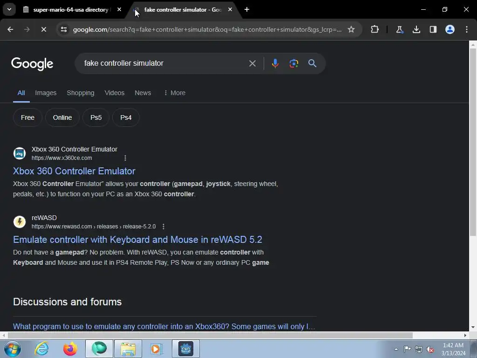Image resolution: width=477 pixels, height=358 pixels.
Task: Switch to News results
Action: pos(143,93)
